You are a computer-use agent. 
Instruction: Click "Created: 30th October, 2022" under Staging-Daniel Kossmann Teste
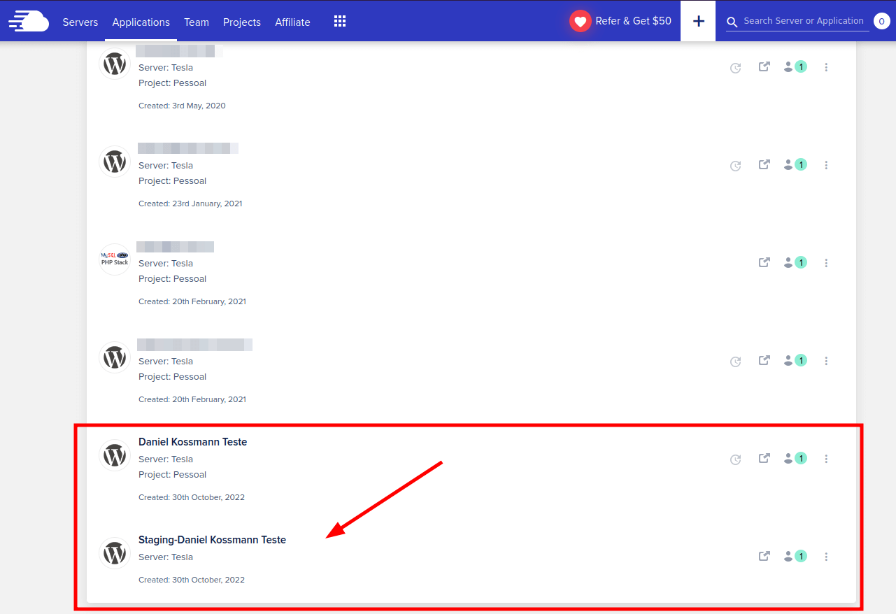(192, 580)
